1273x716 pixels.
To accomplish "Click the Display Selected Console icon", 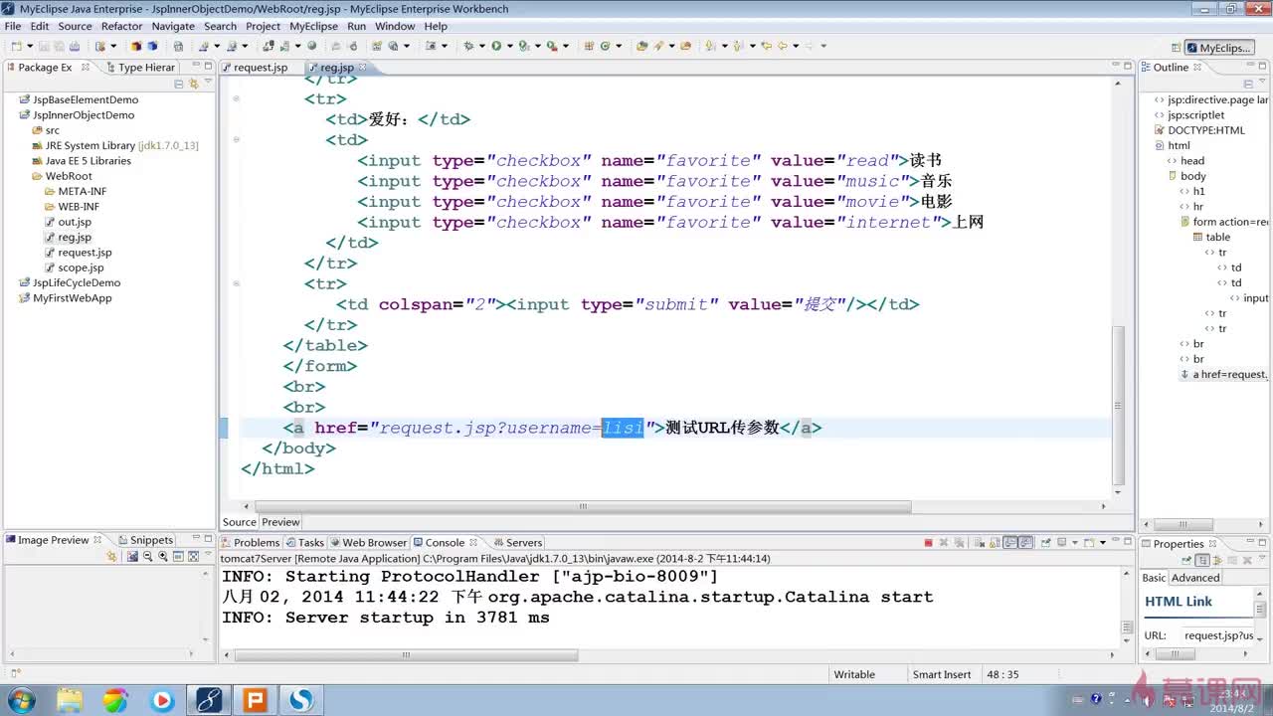I will 1061,543.
